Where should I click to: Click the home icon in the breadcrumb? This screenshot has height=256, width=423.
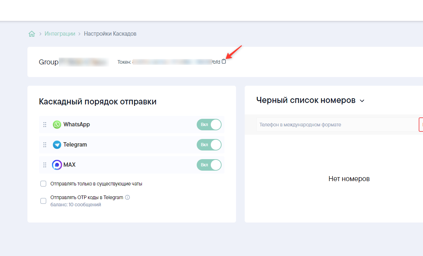tap(32, 34)
